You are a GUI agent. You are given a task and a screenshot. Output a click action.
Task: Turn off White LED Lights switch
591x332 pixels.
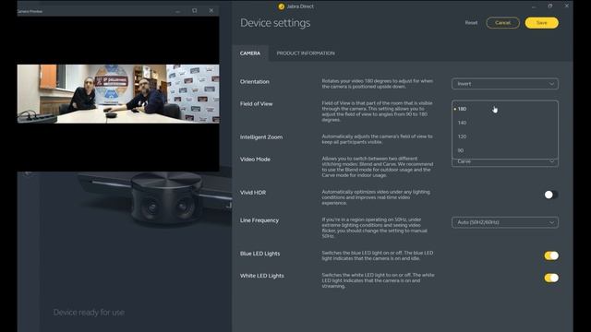551,278
